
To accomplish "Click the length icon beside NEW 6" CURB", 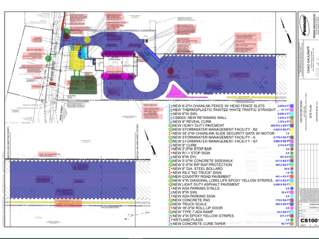I will (x=170, y=145).
